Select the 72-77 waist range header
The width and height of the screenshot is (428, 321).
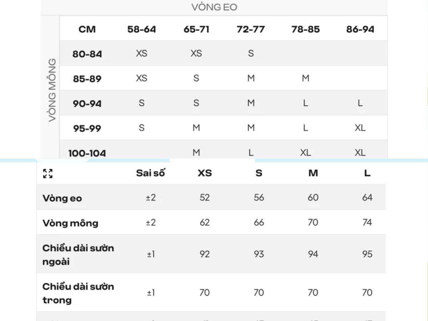click(251, 29)
